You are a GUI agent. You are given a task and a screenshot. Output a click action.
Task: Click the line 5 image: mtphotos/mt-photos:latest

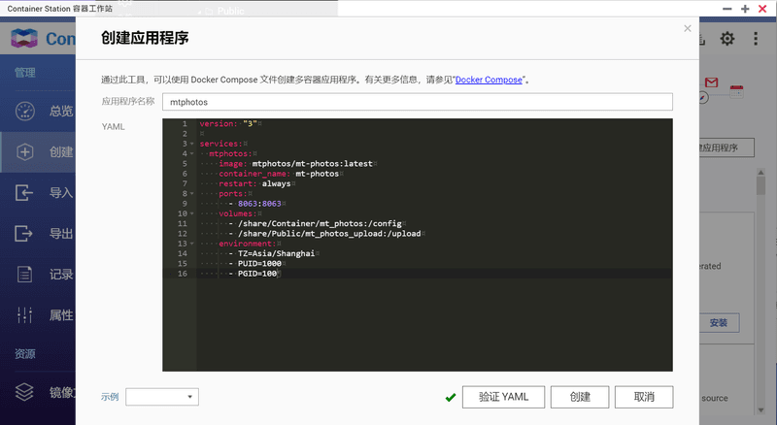(295, 163)
